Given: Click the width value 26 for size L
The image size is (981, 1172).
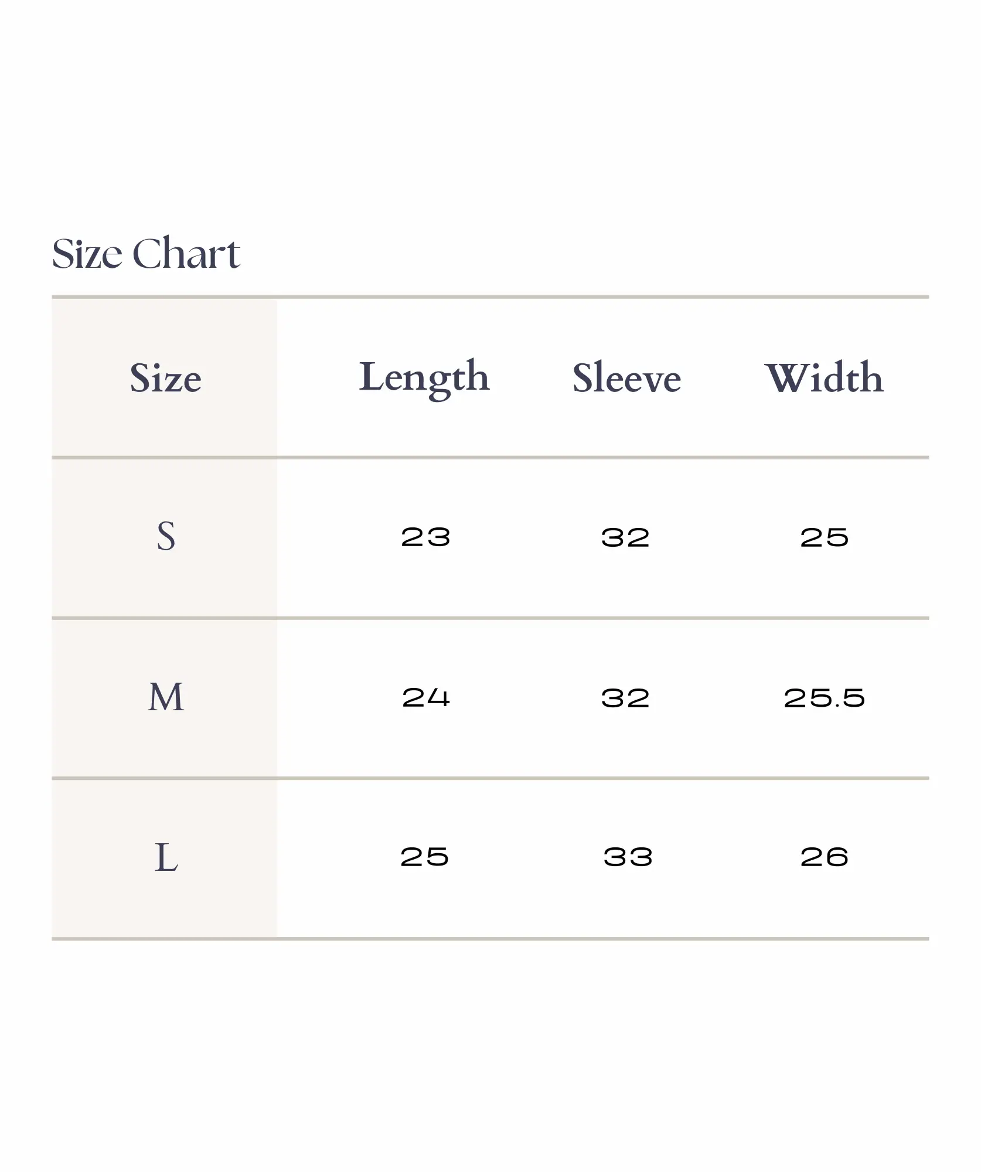Looking at the screenshot, I should (x=824, y=857).
